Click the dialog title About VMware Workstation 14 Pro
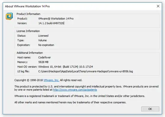The width and height of the screenshot is (165, 117). pyautogui.click(x=28, y=6)
